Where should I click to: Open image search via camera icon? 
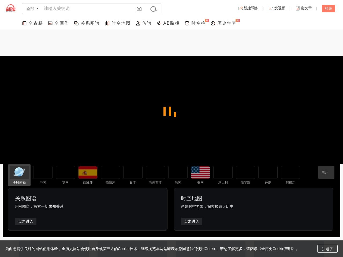(x=139, y=9)
